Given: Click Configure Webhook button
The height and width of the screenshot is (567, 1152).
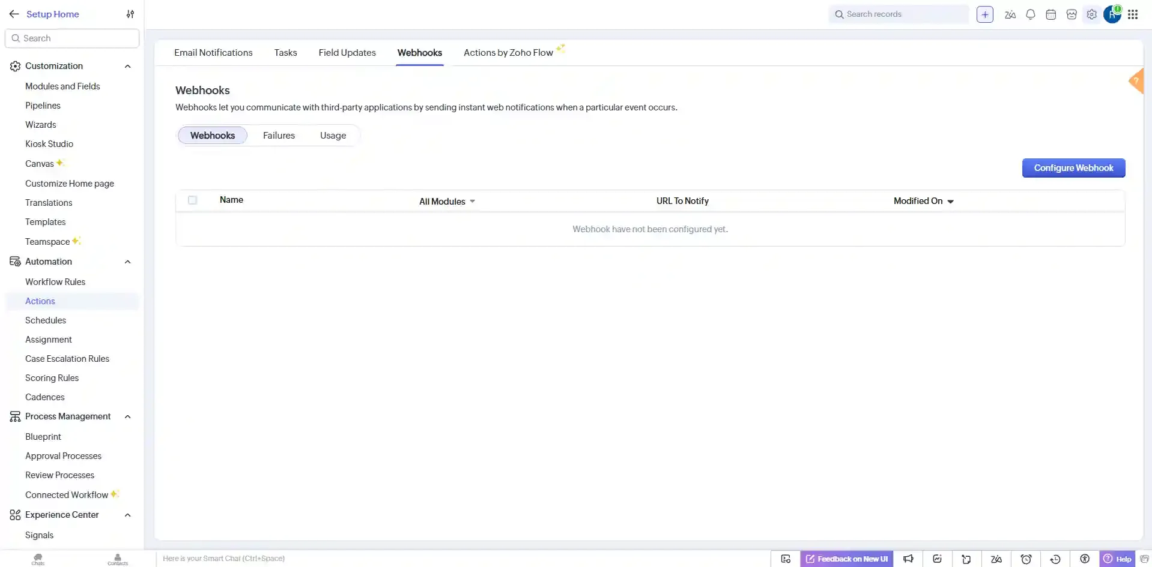Looking at the screenshot, I should 1073,168.
